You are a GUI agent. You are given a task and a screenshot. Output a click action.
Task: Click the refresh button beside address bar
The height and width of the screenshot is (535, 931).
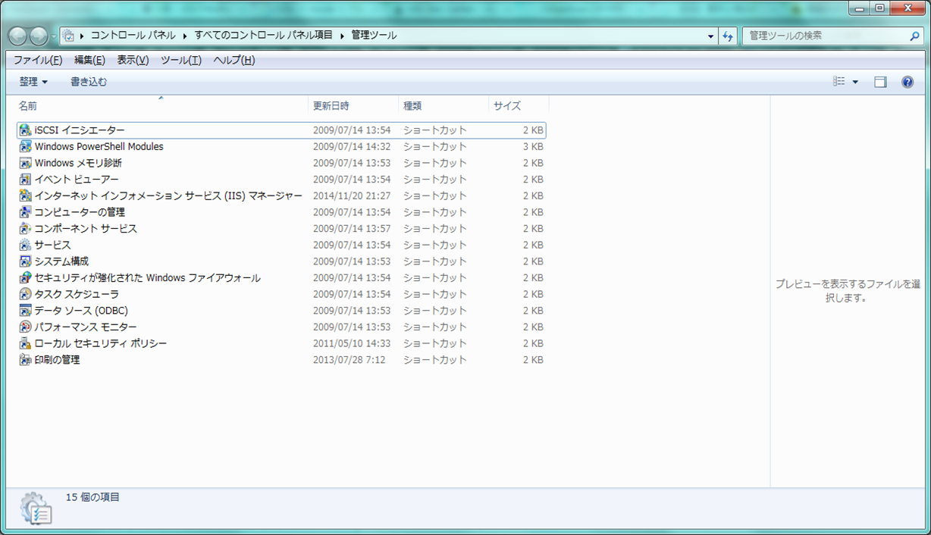click(728, 36)
